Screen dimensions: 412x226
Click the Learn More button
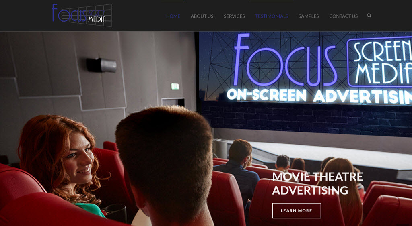tap(297, 210)
